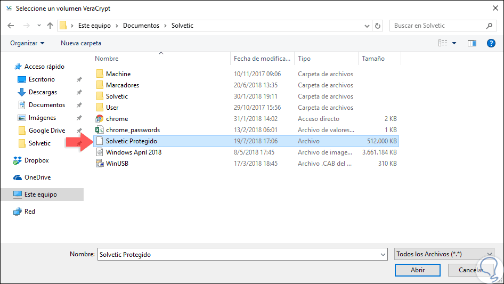Screen dimensions: 504x284
Task: Click the '19/7/2018 17:06' date cell
Action: click(x=256, y=141)
